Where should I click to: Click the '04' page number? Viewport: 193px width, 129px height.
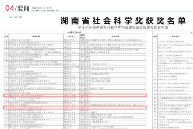(10, 8)
